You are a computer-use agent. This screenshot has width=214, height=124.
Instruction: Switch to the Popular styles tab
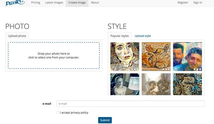(x=120, y=36)
